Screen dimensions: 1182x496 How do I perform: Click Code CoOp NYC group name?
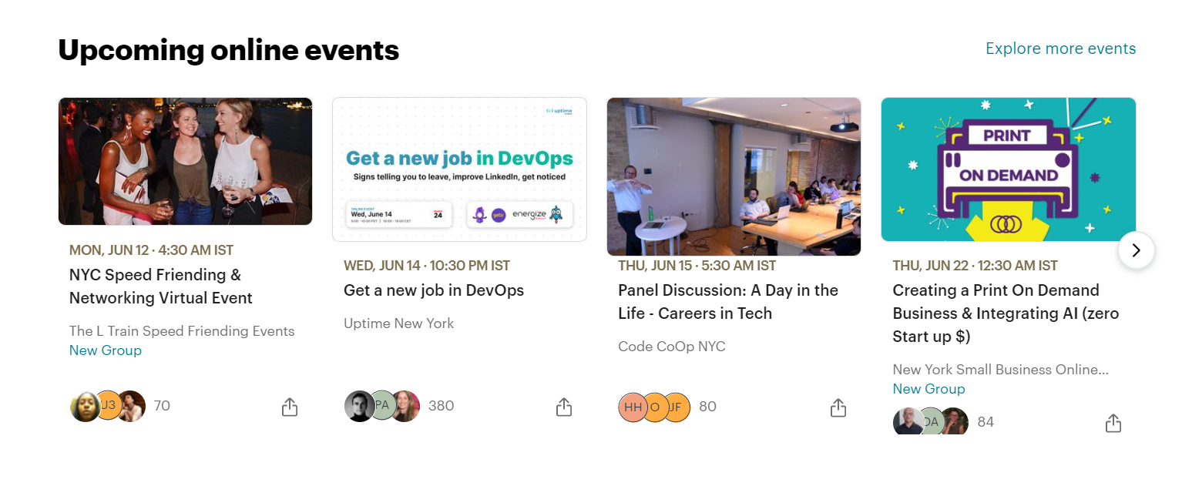pos(671,347)
